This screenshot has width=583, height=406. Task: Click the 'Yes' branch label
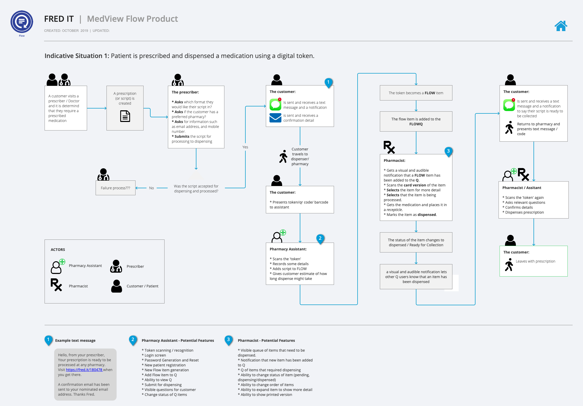(x=245, y=147)
